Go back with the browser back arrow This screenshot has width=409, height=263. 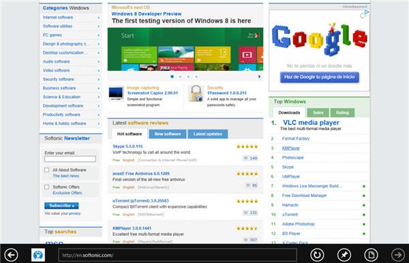(x=11, y=255)
